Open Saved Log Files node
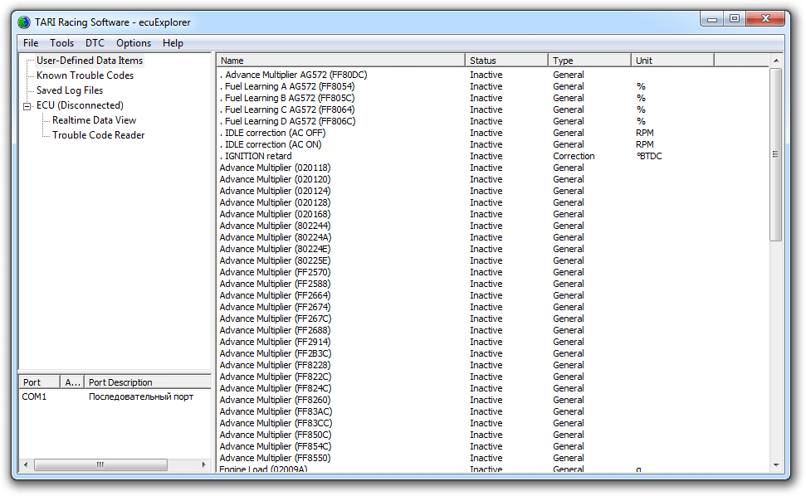The height and width of the screenshot is (496, 806). coord(70,90)
